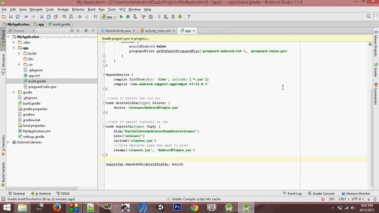Open the Event Log
Screen dimensions: 379x213
click(292, 193)
